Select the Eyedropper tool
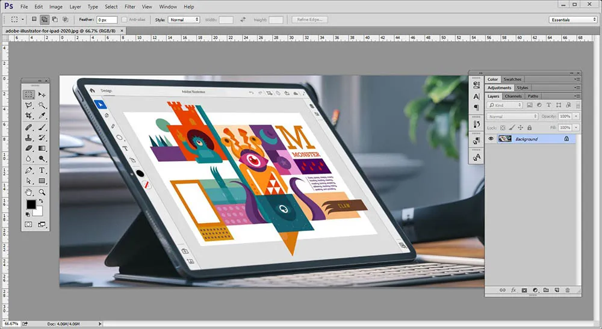Image resolution: width=602 pixels, height=329 pixels. tap(42, 115)
